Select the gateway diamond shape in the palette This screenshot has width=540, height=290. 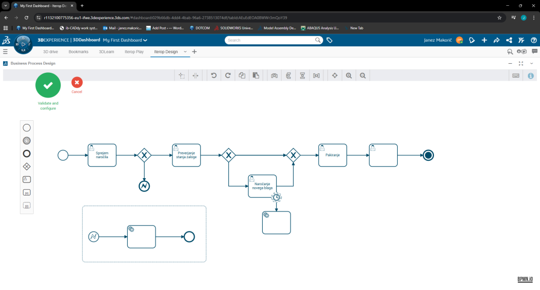click(x=27, y=166)
